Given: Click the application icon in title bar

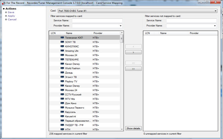Looking at the screenshot, I should tap(3, 3).
